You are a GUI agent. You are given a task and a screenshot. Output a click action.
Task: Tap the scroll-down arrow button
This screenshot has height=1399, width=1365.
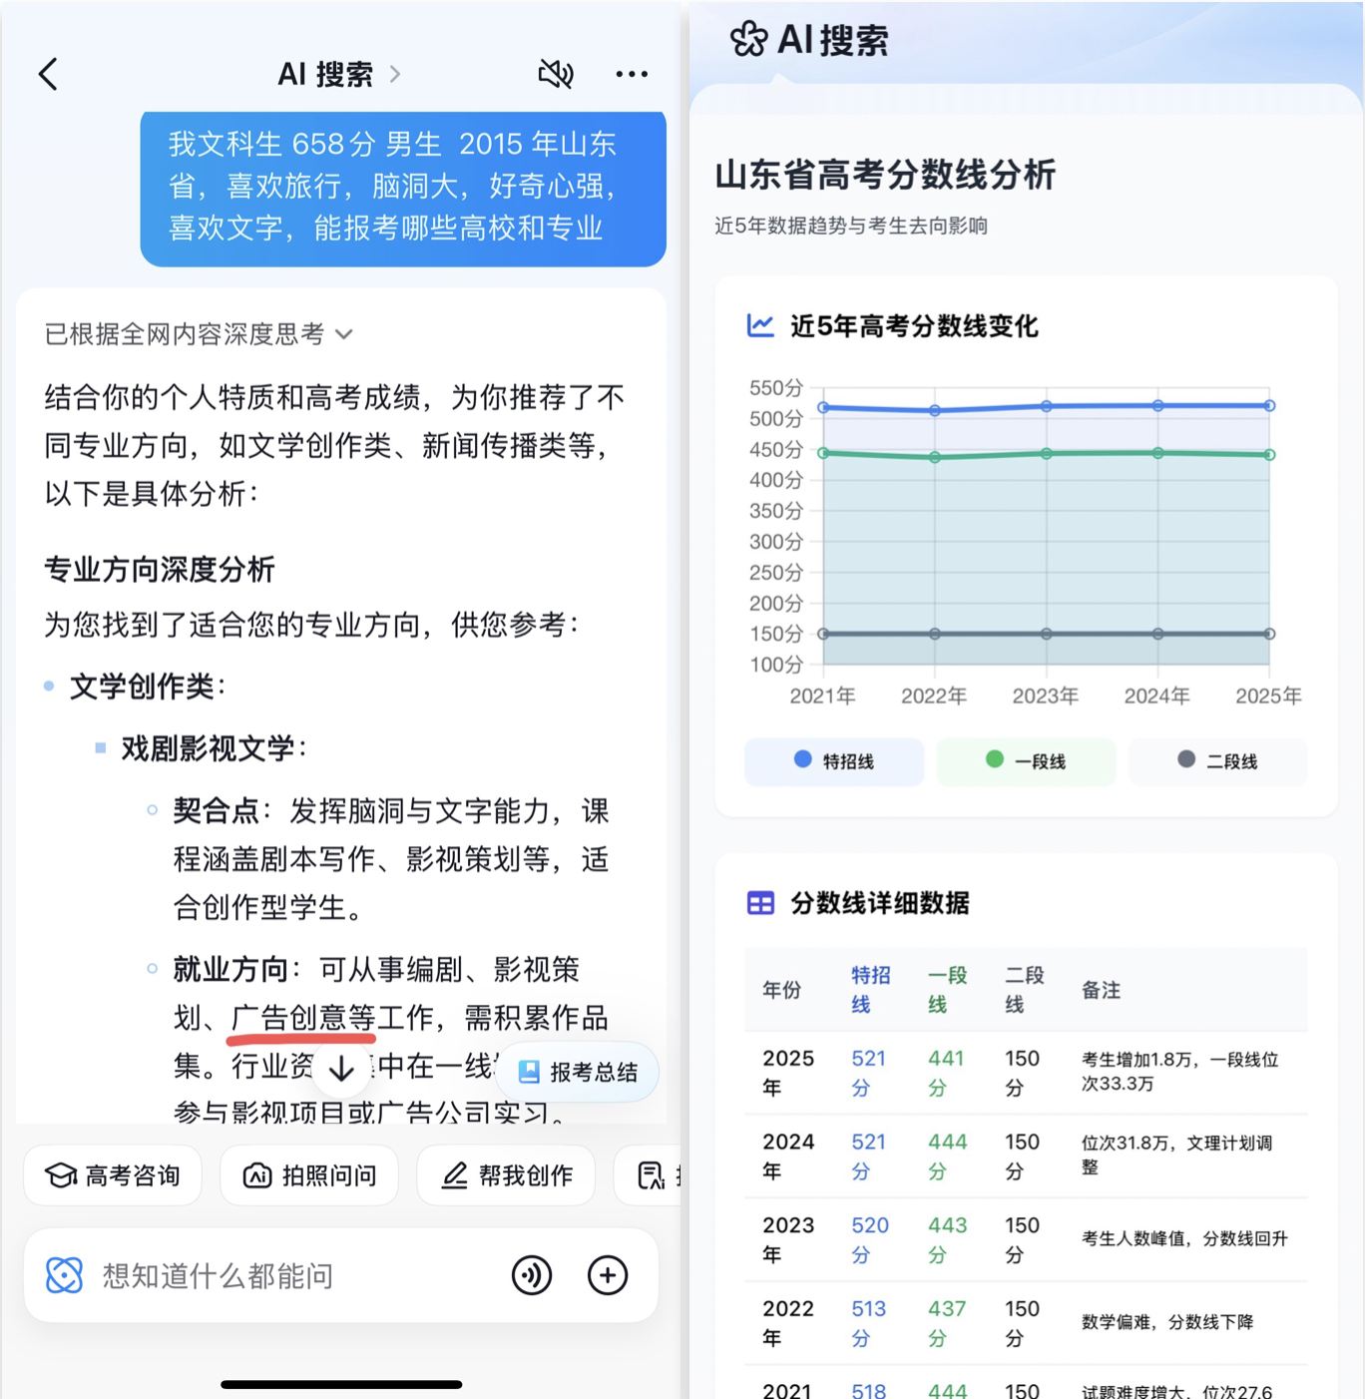341,1069
